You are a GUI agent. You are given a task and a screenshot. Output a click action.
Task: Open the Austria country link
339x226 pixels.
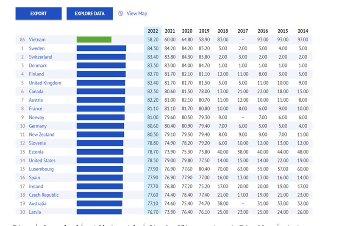(x=36, y=100)
